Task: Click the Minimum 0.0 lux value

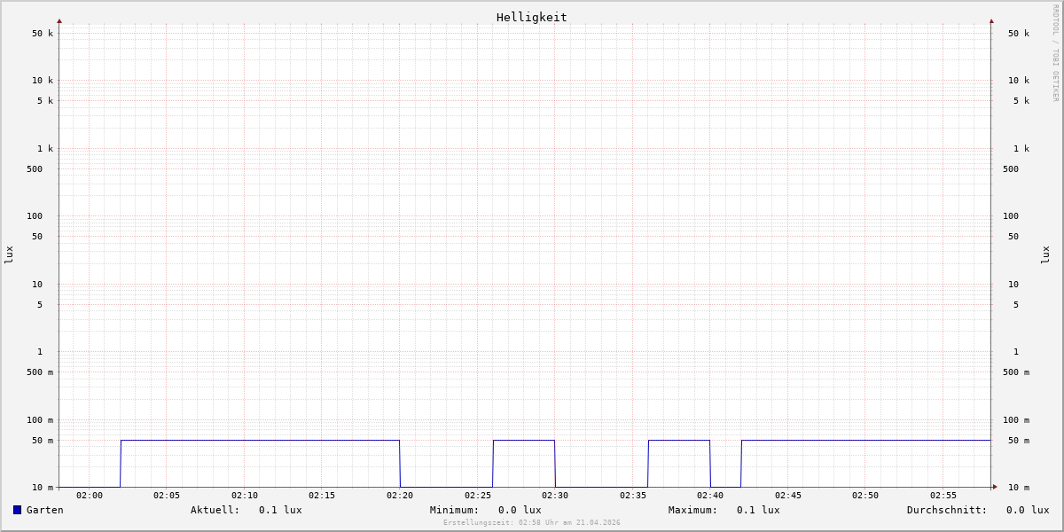Action: point(520,510)
